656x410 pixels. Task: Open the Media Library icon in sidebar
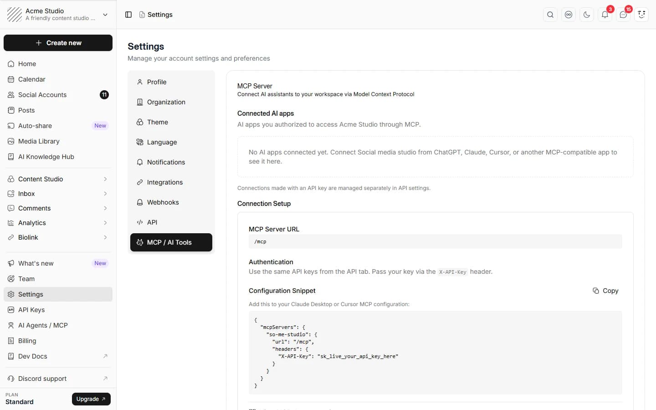coord(11,141)
